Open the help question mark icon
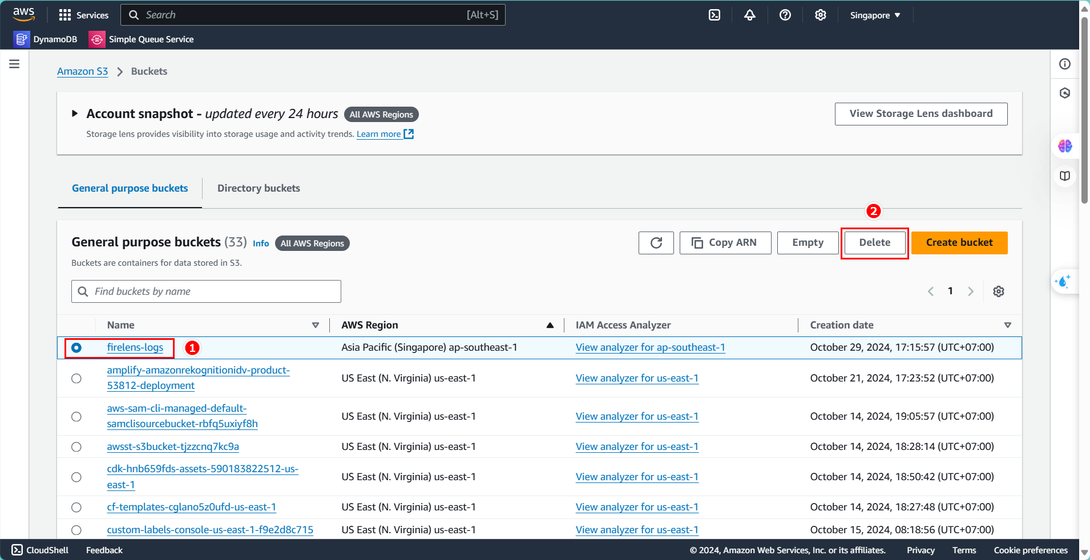This screenshot has width=1090, height=560. pyautogui.click(x=785, y=15)
